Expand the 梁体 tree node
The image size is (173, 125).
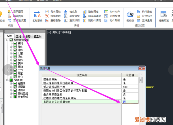tap(11, 57)
